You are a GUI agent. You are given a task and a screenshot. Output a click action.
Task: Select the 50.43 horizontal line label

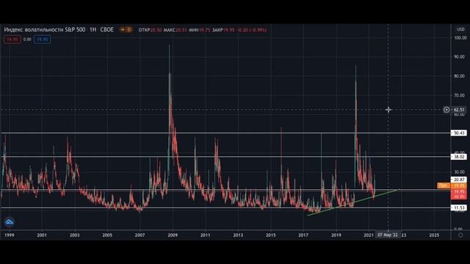coord(458,133)
